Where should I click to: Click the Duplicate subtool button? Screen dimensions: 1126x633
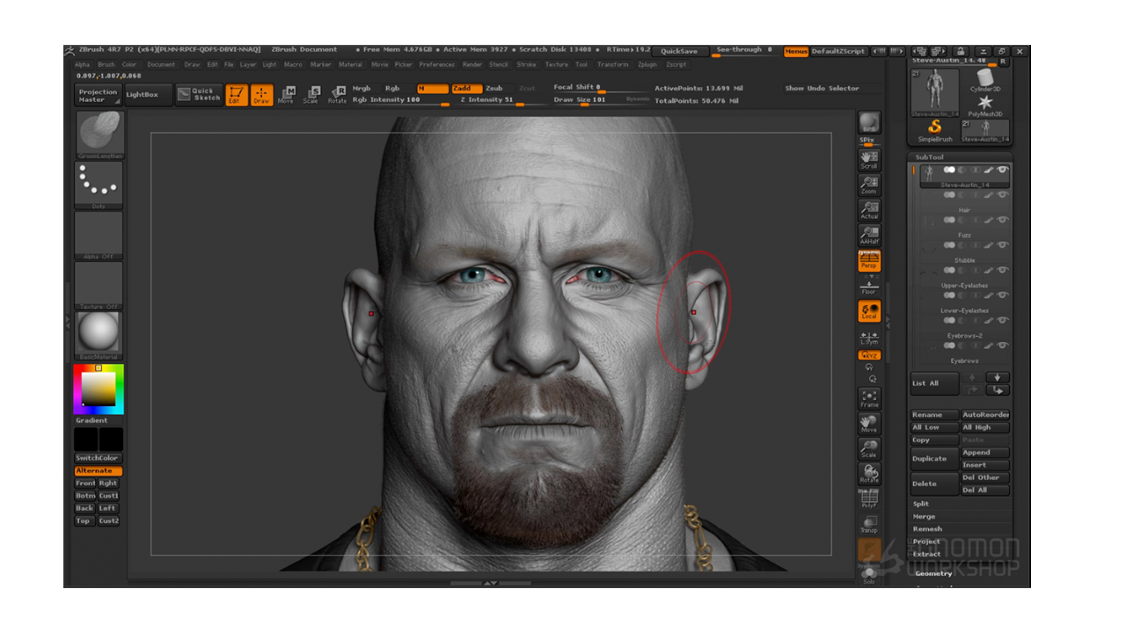(934, 459)
